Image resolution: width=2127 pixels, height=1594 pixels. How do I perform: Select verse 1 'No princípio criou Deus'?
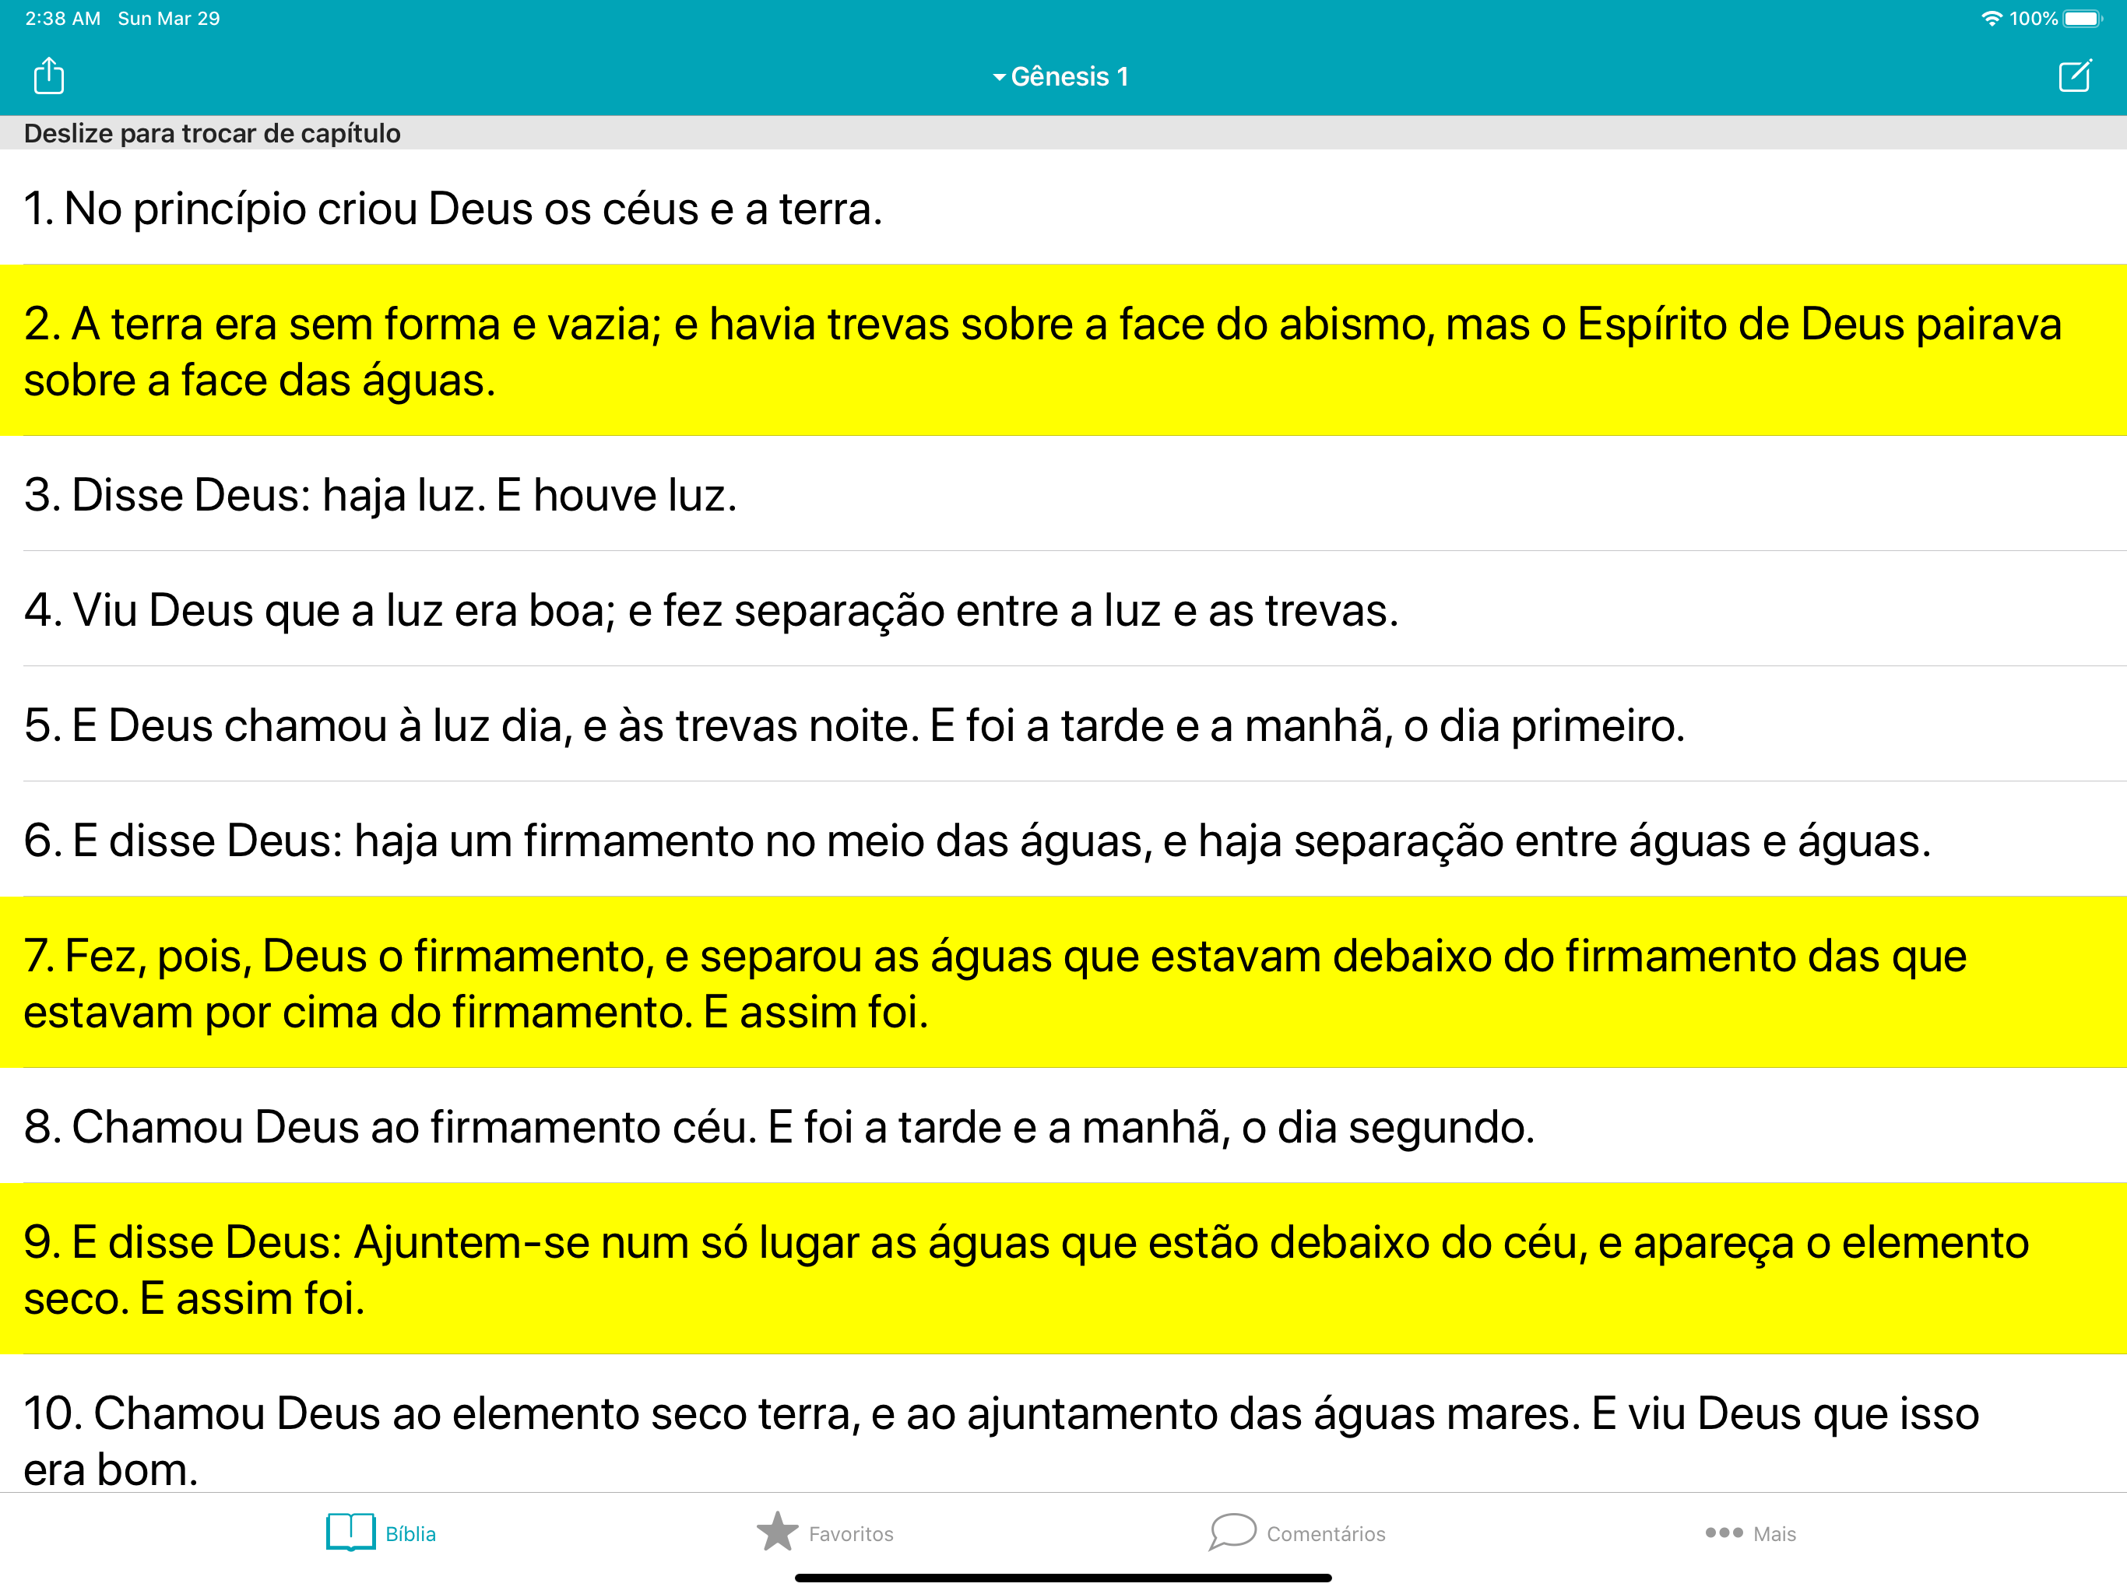click(x=1063, y=208)
